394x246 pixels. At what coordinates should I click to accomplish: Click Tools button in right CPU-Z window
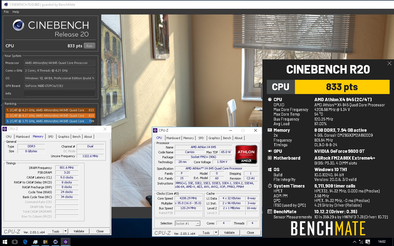(206, 233)
